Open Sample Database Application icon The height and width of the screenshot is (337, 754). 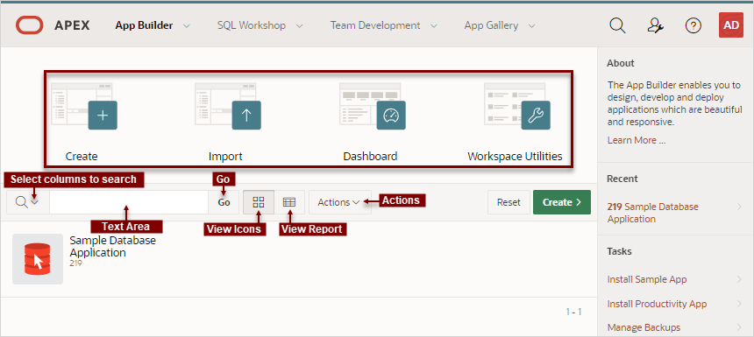pos(38,259)
